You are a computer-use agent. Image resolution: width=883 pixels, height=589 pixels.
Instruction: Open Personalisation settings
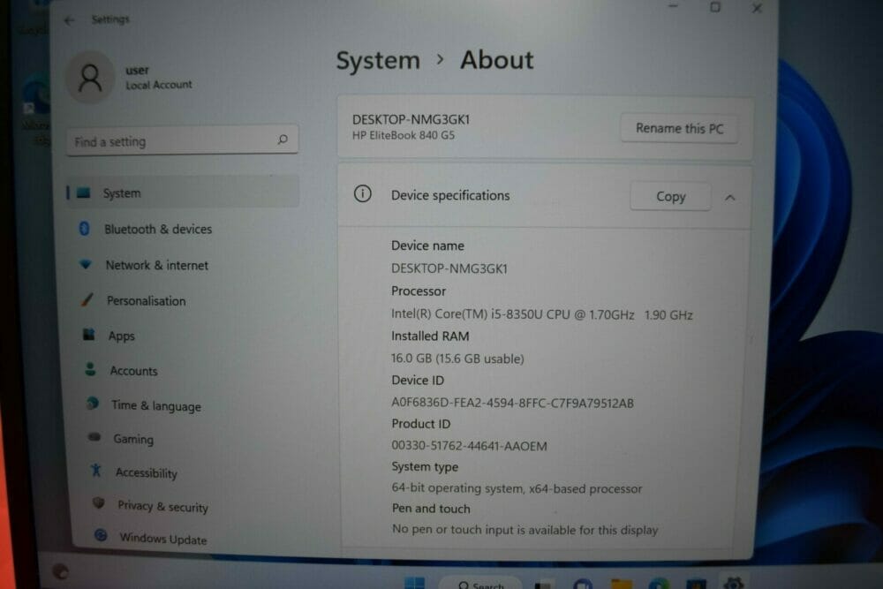tap(146, 301)
